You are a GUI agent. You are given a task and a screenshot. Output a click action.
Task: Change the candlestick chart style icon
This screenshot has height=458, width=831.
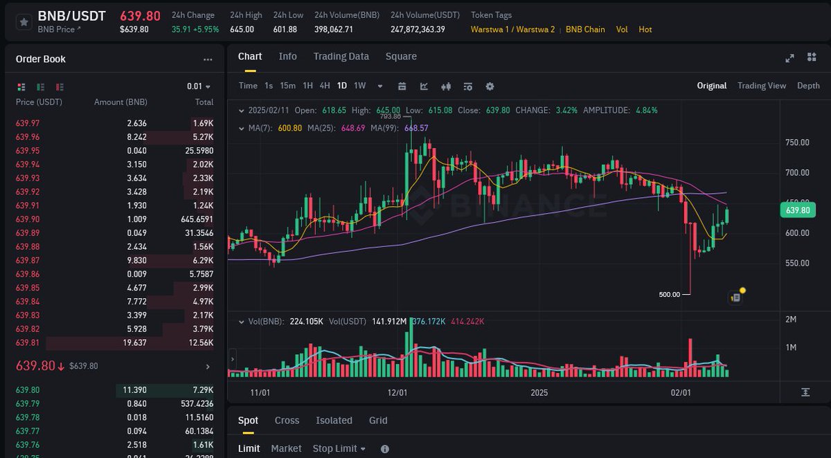click(446, 86)
